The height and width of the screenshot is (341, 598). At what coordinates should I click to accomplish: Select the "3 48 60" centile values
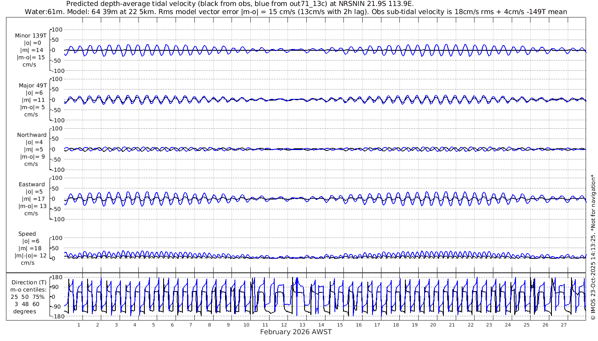[27, 304]
